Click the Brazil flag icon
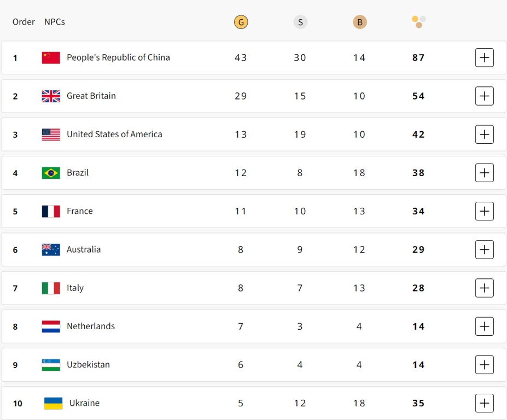 50,172
